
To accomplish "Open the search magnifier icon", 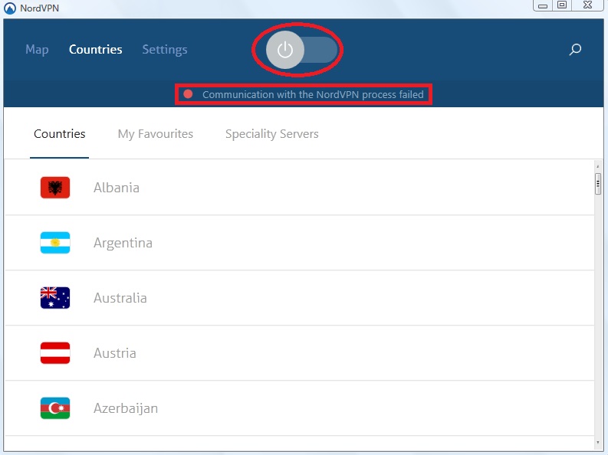I will [575, 49].
